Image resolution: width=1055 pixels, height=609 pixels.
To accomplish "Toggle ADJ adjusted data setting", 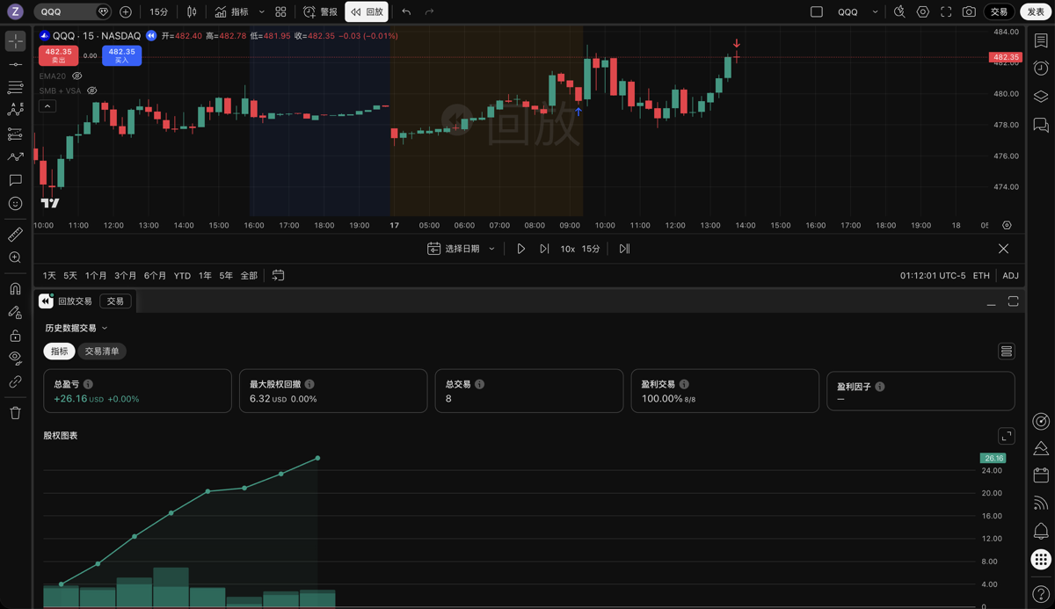I will tap(1010, 275).
